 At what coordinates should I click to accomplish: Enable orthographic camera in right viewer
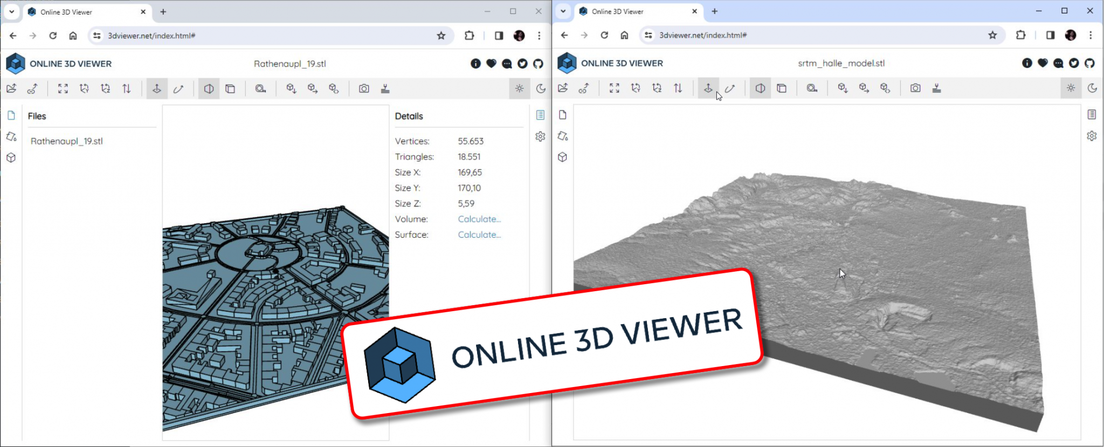pos(782,88)
